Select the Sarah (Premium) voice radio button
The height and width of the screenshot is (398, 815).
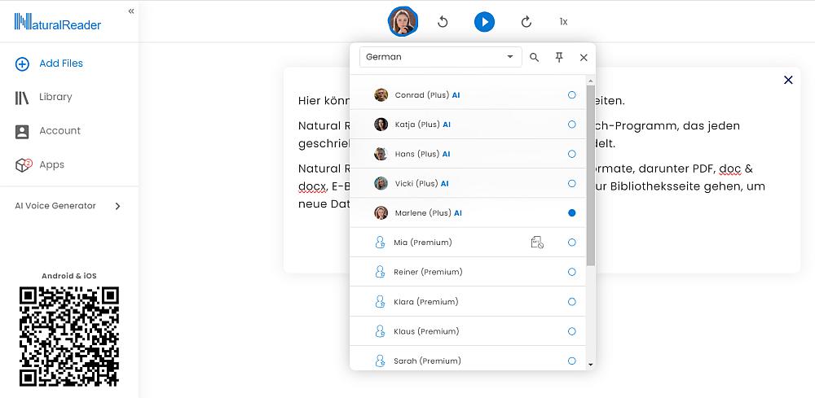coord(572,361)
